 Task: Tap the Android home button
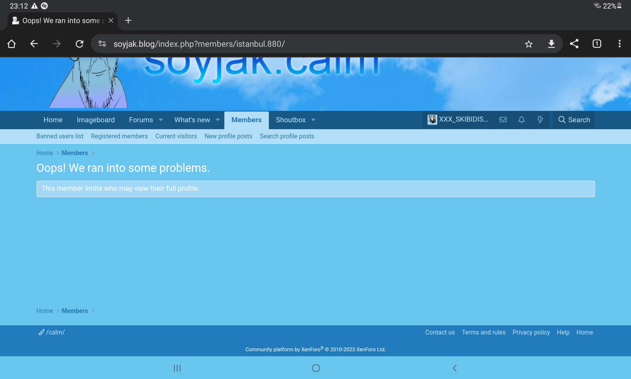[316, 368]
